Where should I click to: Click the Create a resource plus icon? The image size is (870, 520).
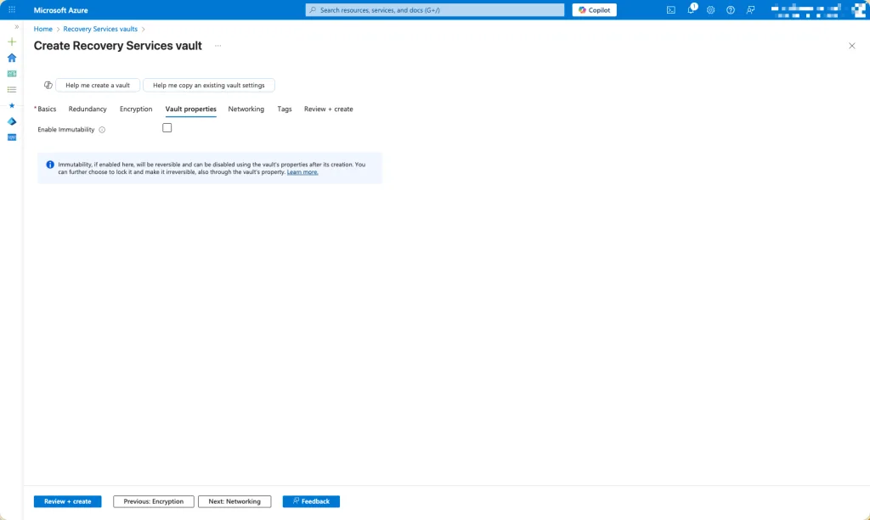coord(12,42)
